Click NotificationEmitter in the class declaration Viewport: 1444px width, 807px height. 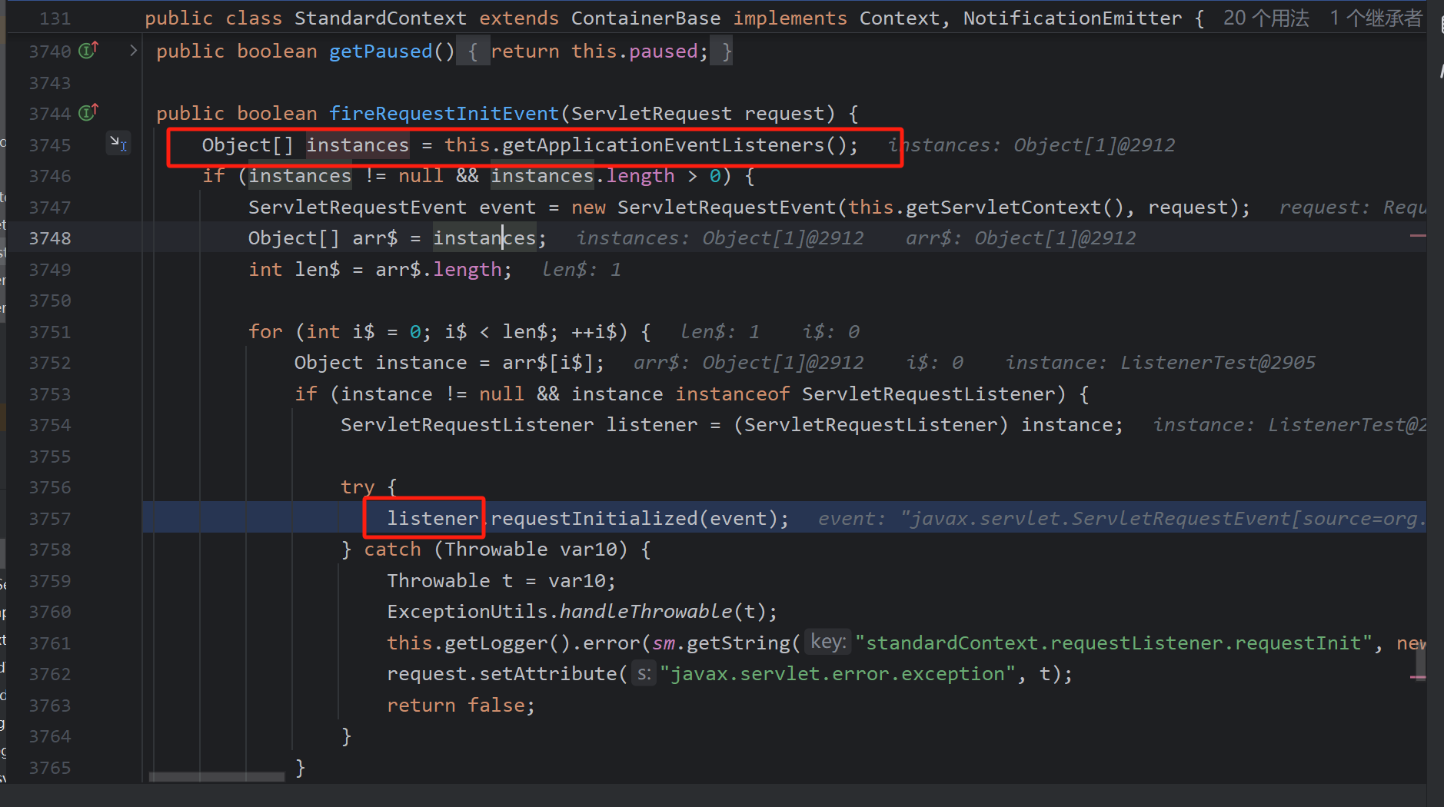point(1073,18)
